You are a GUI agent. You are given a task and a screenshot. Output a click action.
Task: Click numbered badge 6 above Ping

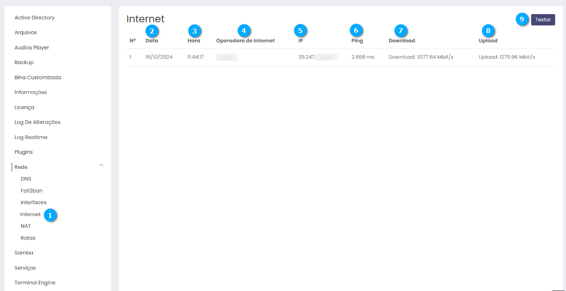(356, 30)
